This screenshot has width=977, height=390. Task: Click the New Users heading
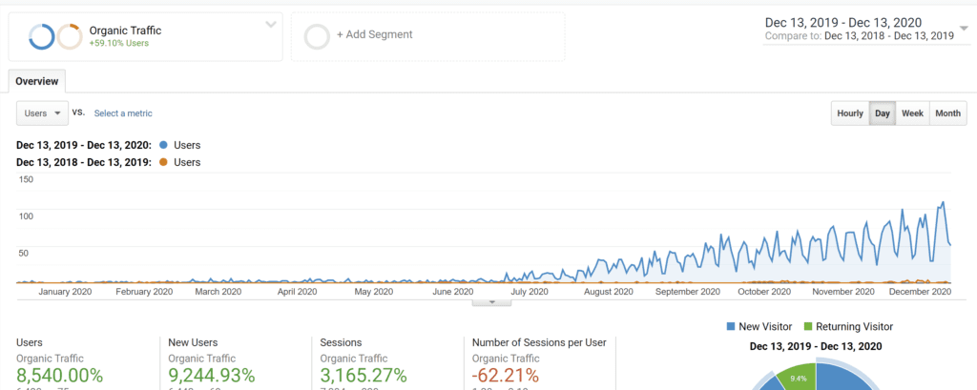(x=193, y=342)
